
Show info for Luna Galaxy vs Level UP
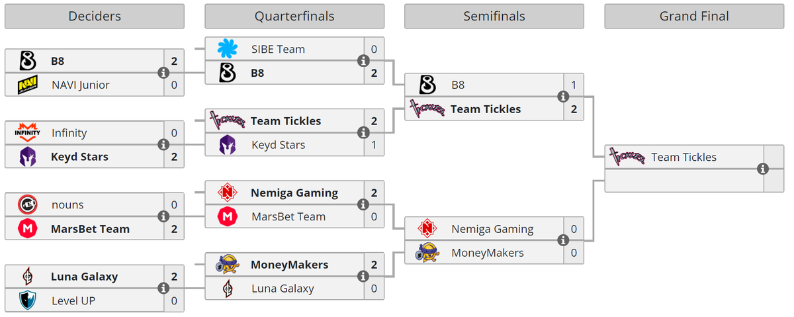click(163, 289)
